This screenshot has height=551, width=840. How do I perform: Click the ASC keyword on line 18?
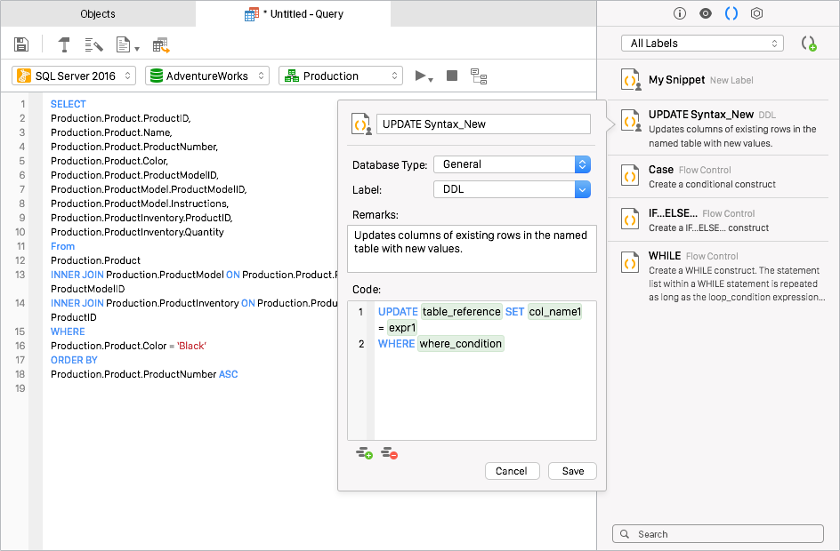point(228,374)
